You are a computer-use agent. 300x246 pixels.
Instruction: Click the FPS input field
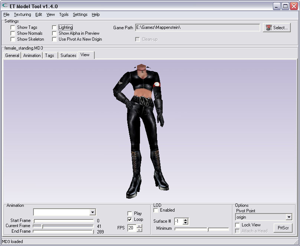[x=132, y=228]
